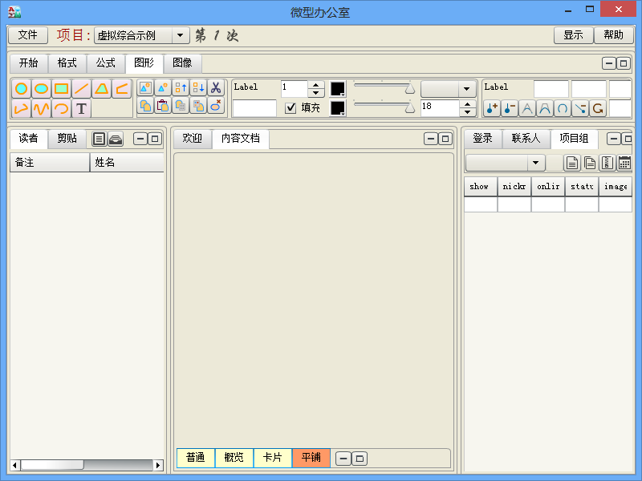Click the upper slider thumb
The width and height of the screenshot is (642, 481).
pos(409,89)
